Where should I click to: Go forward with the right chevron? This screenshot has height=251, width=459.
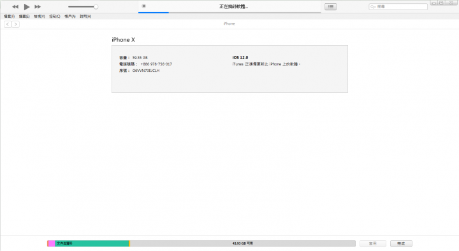click(x=16, y=24)
